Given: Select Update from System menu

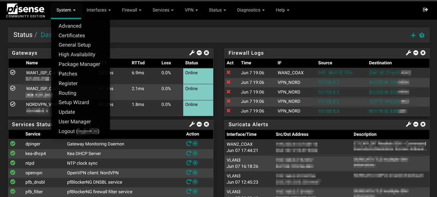Looking at the screenshot, I should 67,112.
